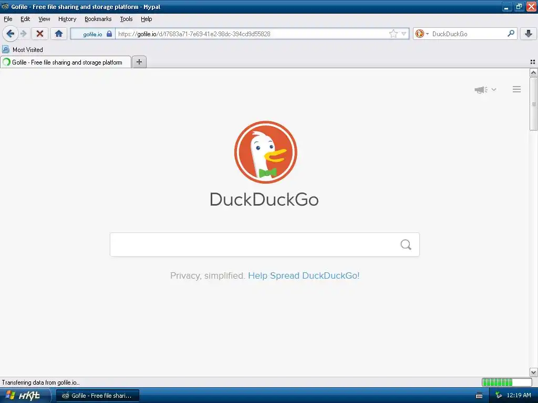538x403 pixels.
Task: Click the gofile.io site identity label
Action: click(92, 34)
